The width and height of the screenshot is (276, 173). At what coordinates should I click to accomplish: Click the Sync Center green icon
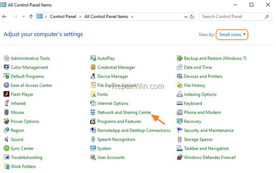7,148
